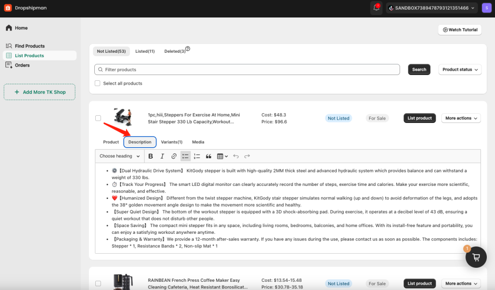Open Product status filter dropdown

point(460,70)
